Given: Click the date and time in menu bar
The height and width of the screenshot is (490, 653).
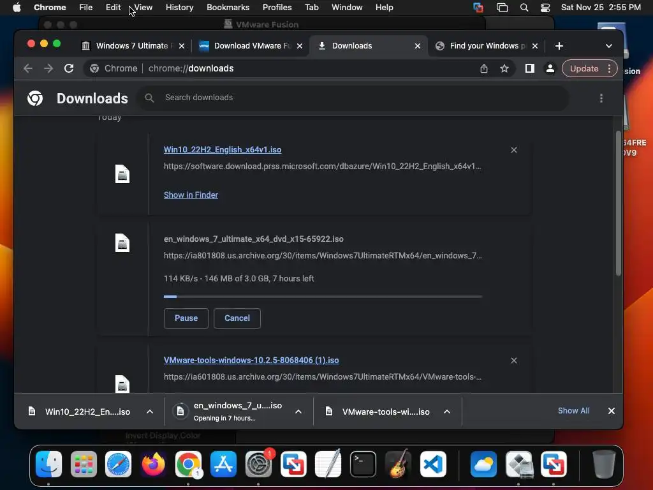Looking at the screenshot, I should coord(601,8).
